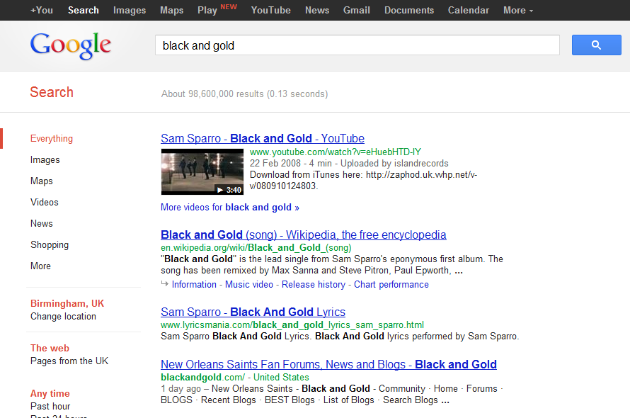Select Everything filter in the sidebar
Screen dimensions: 630x418
tap(52, 138)
